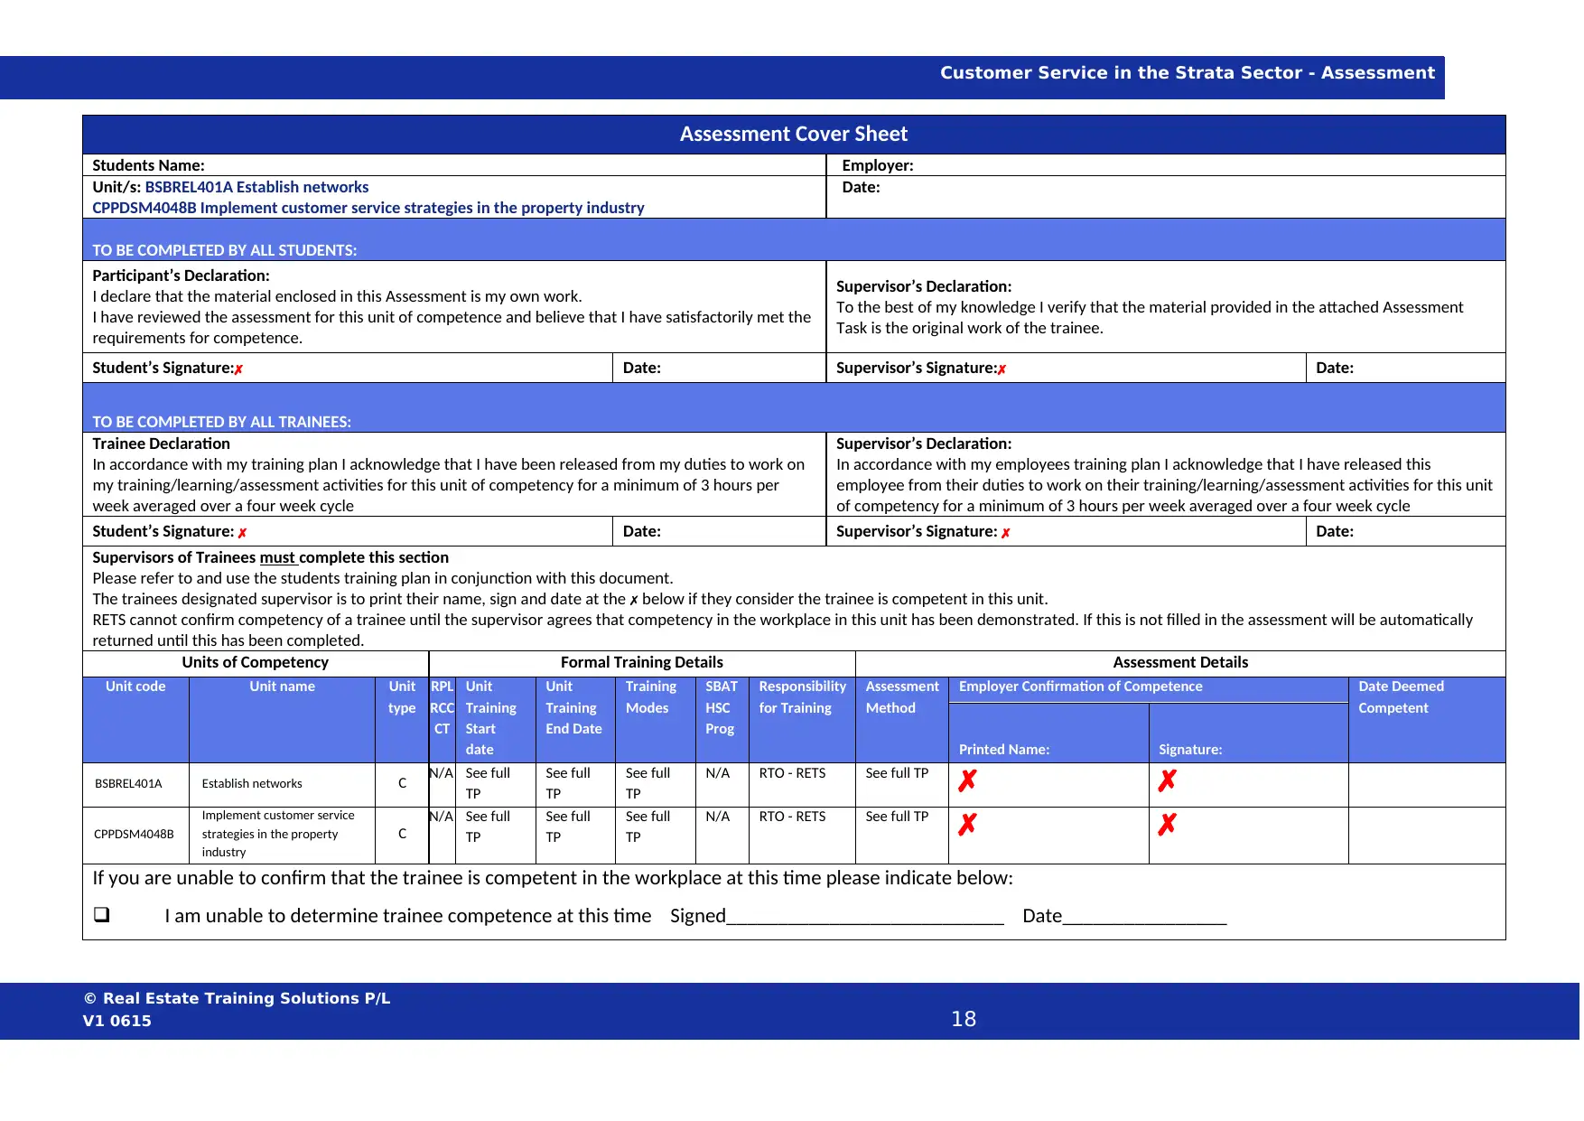
Task: Click the Formal Training Details header
Action: point(641,662)
